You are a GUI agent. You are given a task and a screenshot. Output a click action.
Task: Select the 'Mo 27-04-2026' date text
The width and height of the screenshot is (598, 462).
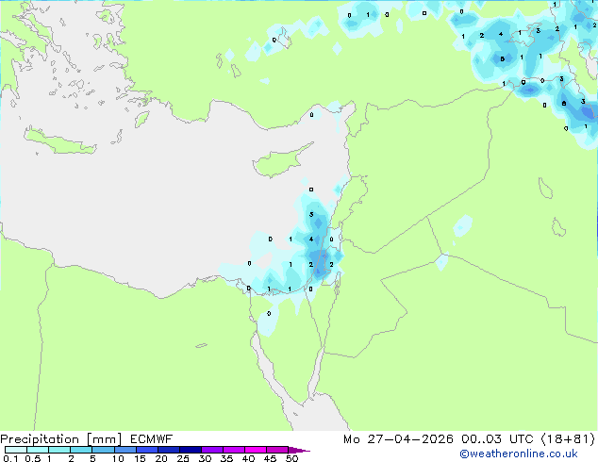(398, 439)
